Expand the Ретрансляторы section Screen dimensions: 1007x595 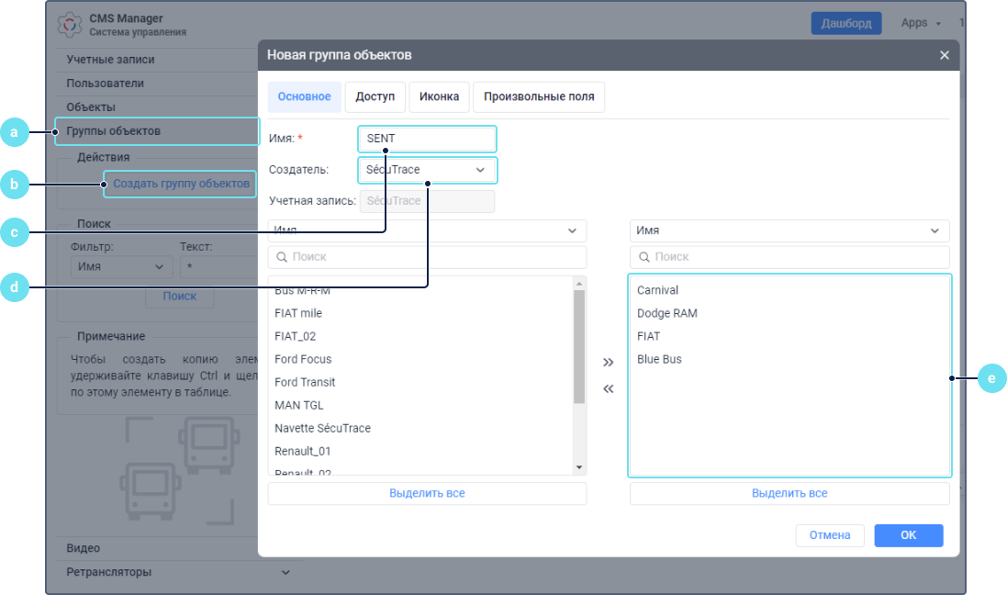(x=285, y=572)
